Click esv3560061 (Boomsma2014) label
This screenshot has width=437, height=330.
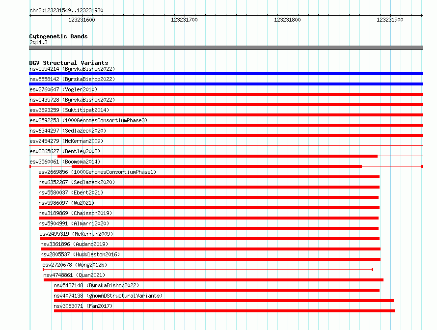point(65,162)
